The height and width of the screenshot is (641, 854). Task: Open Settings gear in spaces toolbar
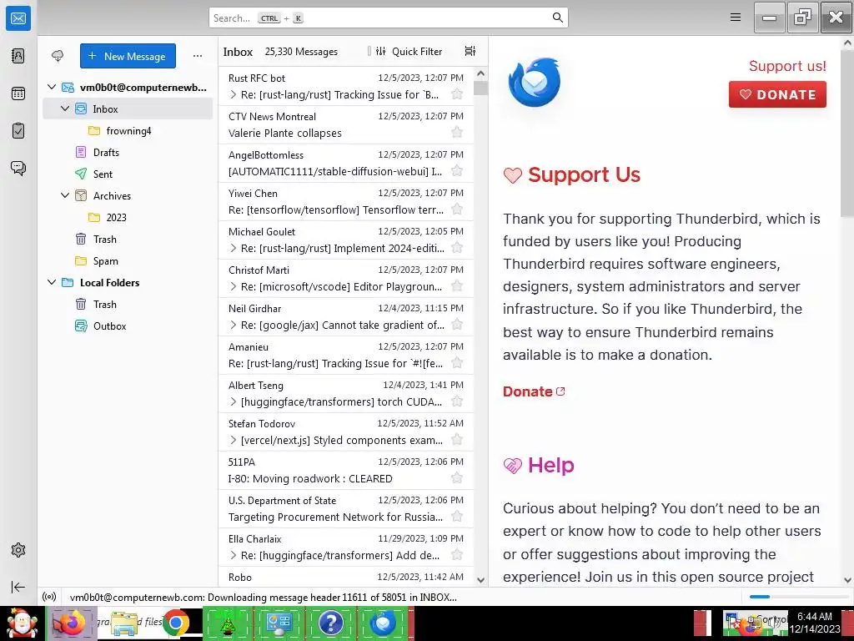coord(18,550)
